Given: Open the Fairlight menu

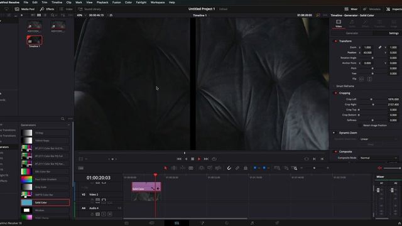Looking at the screenshot, I should click(x=141, y=3).
